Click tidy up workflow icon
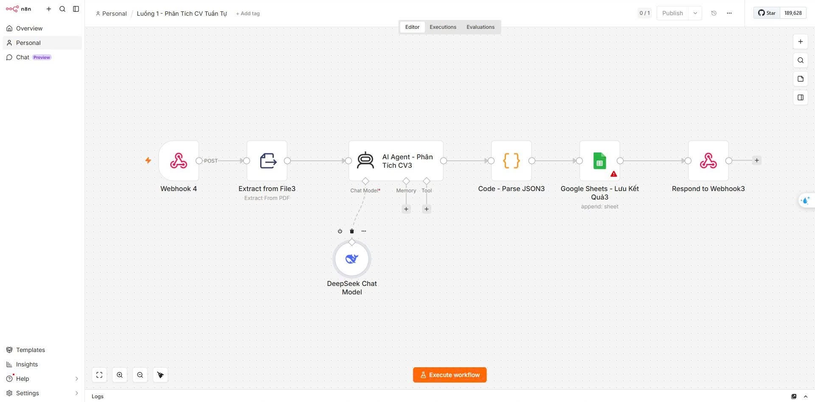 point(160,375)
